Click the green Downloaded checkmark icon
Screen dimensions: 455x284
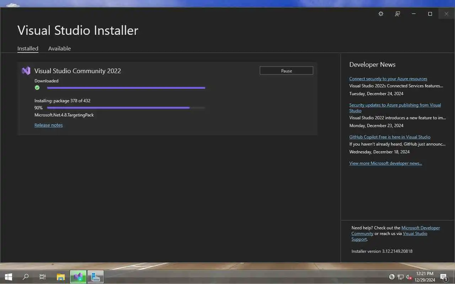(37, 88)
